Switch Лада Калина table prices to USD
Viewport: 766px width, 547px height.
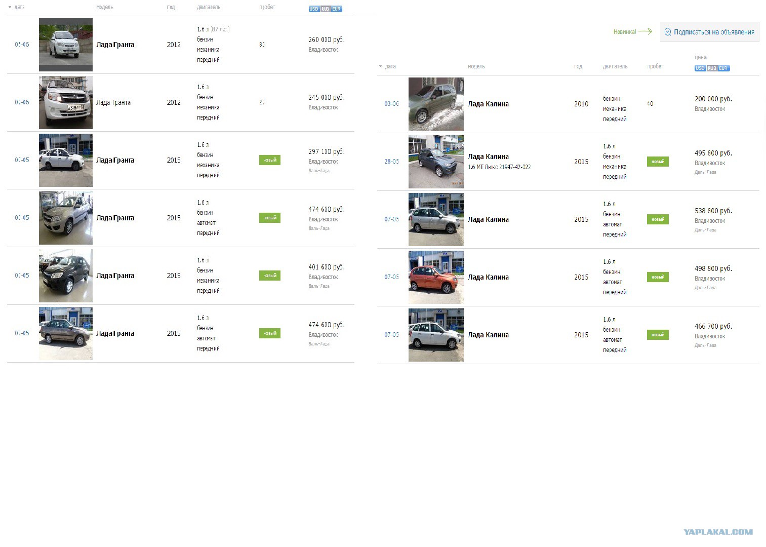point(700,68)
